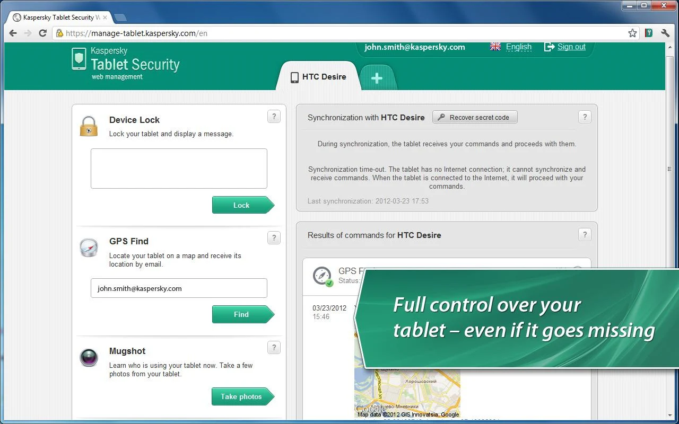The width and height of the screenshot is (679, 424).
Task: Click the GPS Find result status icon
Action: coord(322,276)
